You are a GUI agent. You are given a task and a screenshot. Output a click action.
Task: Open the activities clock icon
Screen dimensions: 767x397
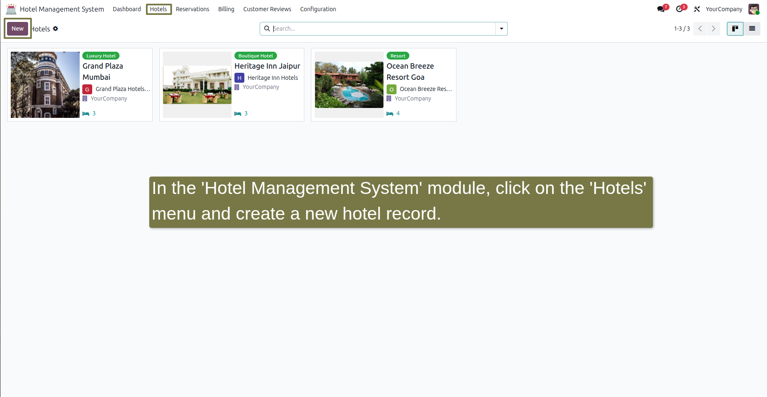(679, 9)
